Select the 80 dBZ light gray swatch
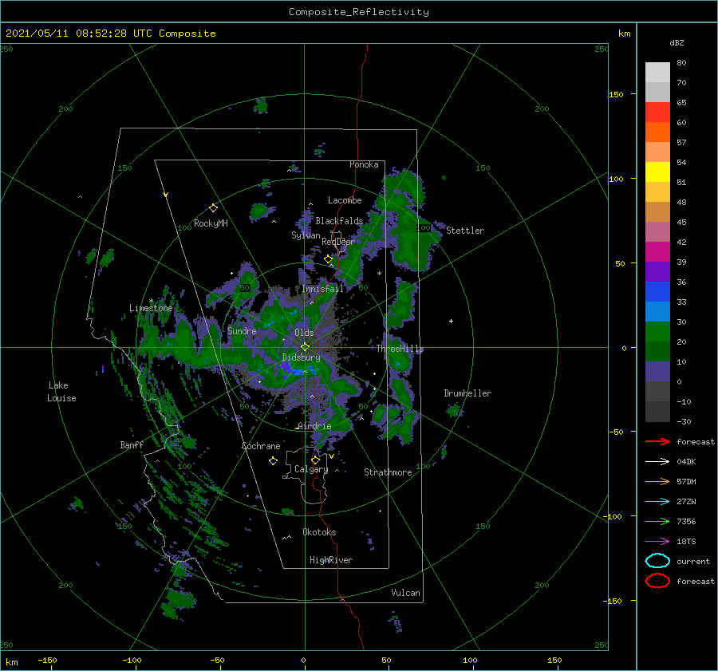Viewport: 718px width, 671px height. (657, 73)
